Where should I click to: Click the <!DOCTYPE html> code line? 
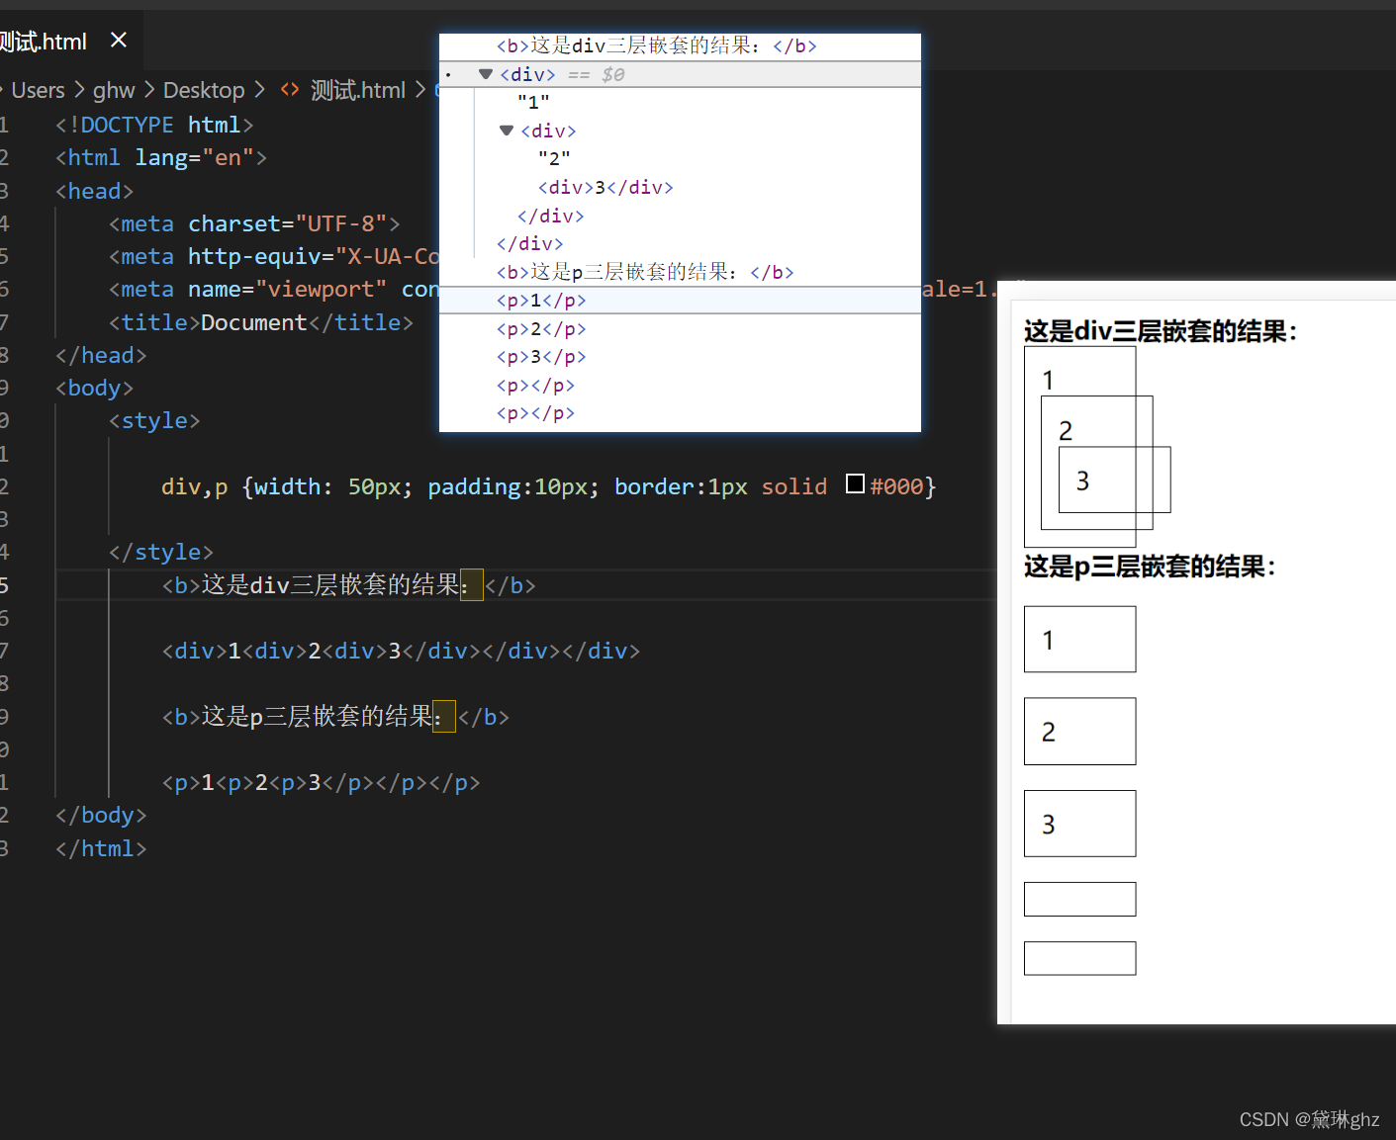click(154, 125)
